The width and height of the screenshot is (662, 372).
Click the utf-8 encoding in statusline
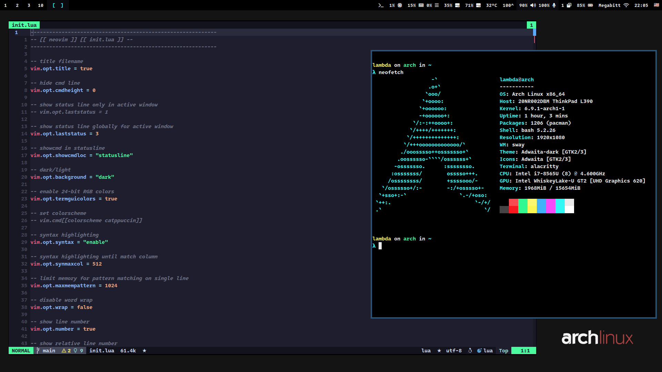click(x=454, y=351)
